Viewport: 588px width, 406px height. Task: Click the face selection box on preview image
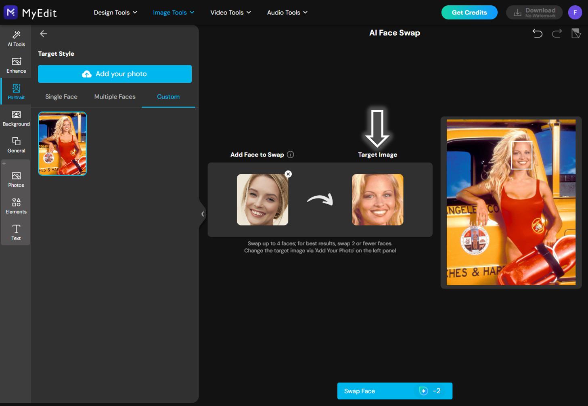(521, 155)
